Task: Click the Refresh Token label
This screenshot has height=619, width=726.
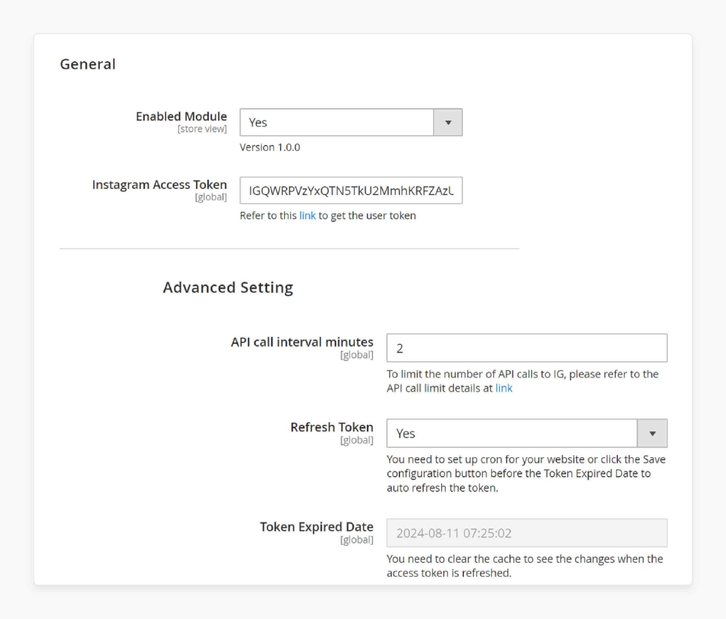Action: click(x=332, y=427)
